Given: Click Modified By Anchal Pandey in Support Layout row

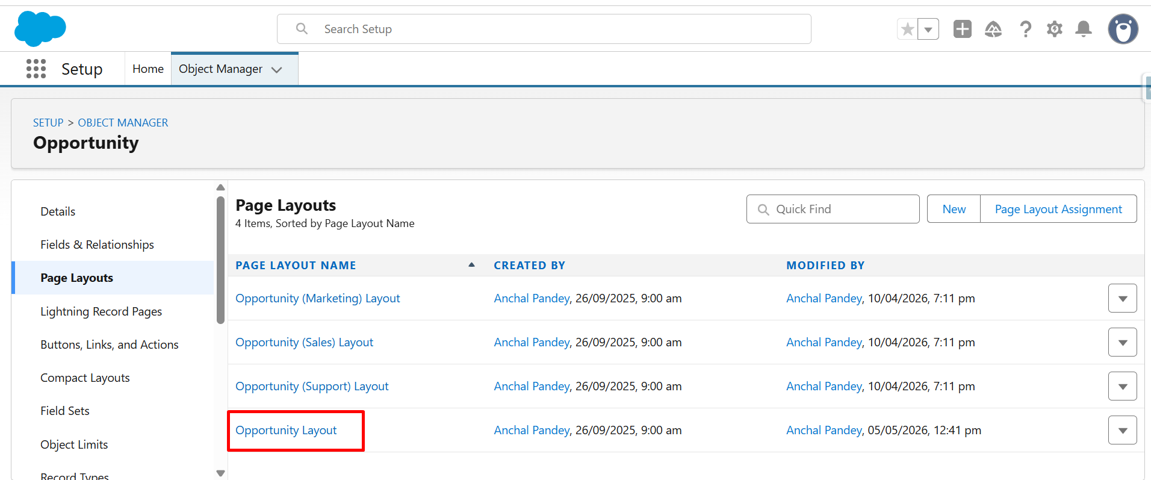Looking at the screenshot, I should coord(824,386).
